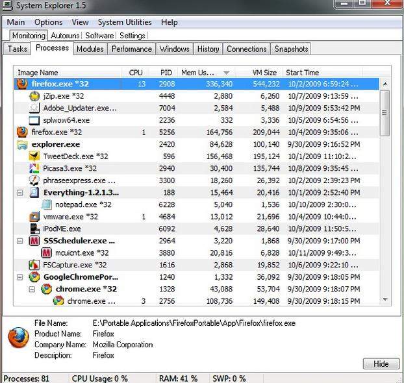
Task: Select the FSCapture.exe *32 row
Action: click(x=196, y=265)
